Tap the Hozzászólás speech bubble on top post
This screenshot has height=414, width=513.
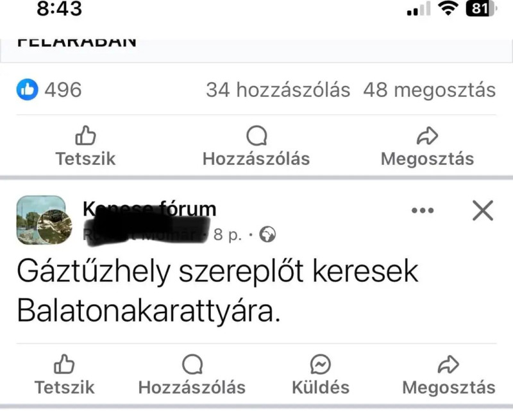(x=256, y=146)
